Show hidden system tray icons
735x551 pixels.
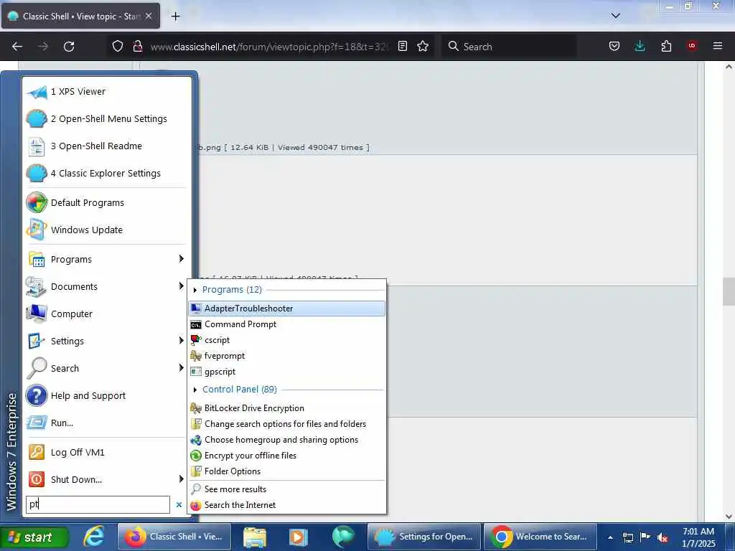coord(610,537)
